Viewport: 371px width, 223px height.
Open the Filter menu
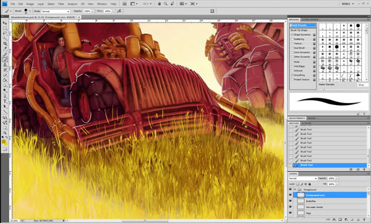pos(61,4)
